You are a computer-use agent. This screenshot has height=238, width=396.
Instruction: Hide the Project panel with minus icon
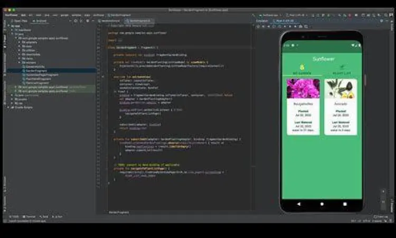pos(93,21)
